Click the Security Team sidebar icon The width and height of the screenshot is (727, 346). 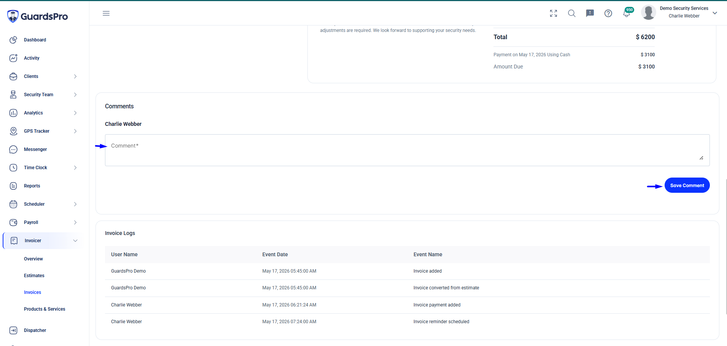[x=13, y=95]
